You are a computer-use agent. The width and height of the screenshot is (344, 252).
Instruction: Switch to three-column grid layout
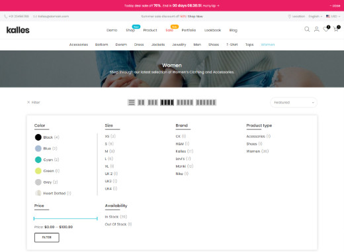(152, 102)
